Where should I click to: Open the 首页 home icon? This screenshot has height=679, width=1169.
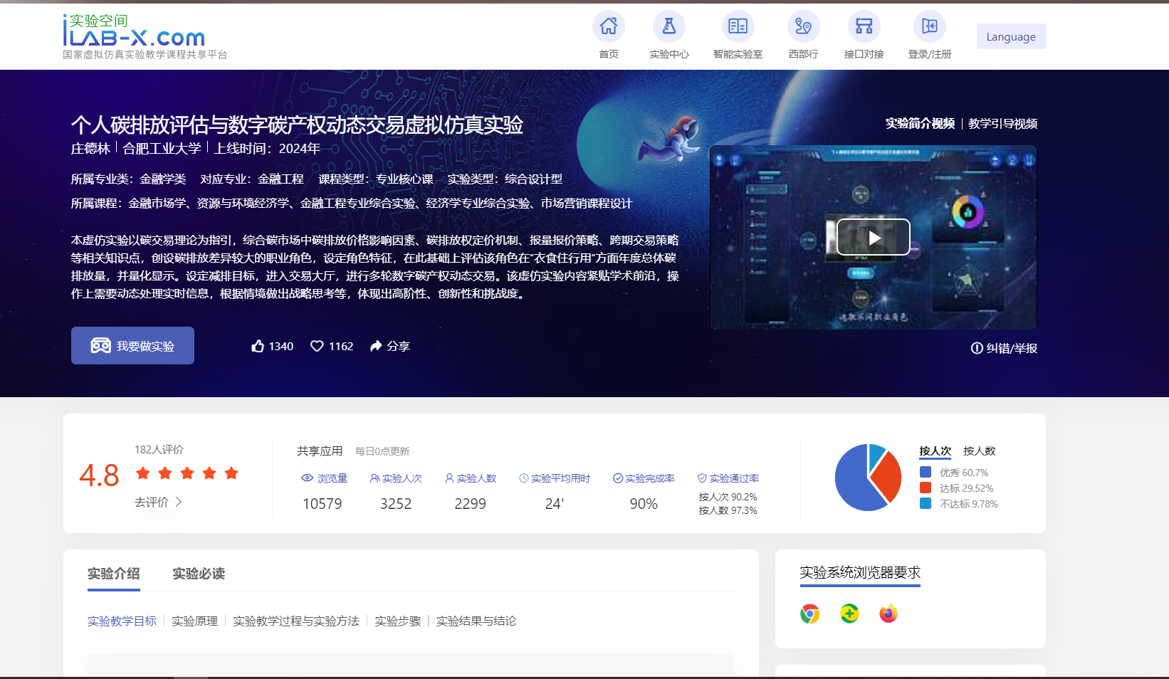click(608, 27)
